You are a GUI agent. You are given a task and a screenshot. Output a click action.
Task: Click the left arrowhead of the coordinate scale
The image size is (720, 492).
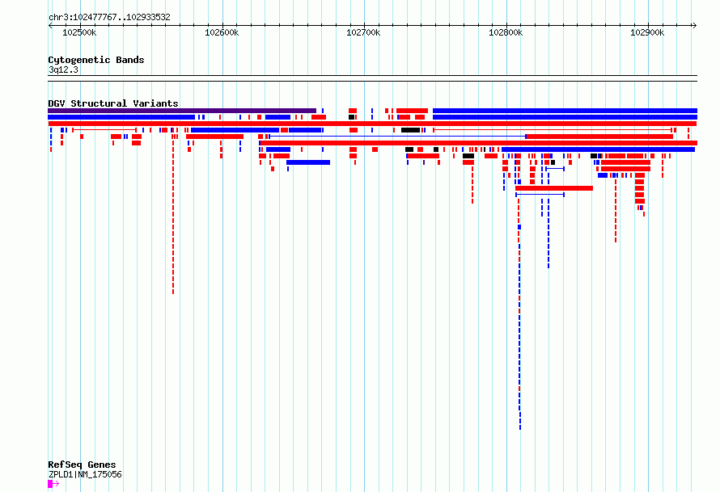[50, 26]
